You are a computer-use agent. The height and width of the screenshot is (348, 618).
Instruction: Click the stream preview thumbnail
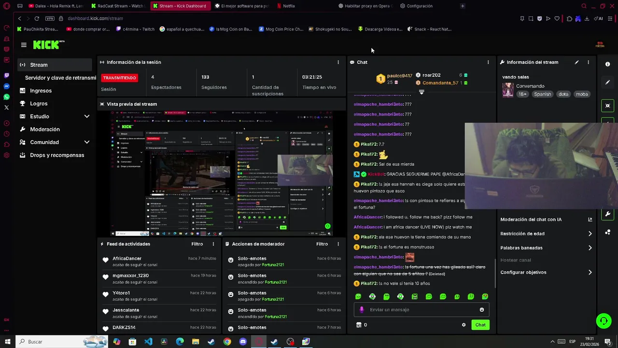click(222, 174)
